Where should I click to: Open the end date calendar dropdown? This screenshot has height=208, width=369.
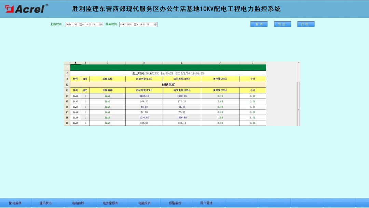(x=136, y=24)
